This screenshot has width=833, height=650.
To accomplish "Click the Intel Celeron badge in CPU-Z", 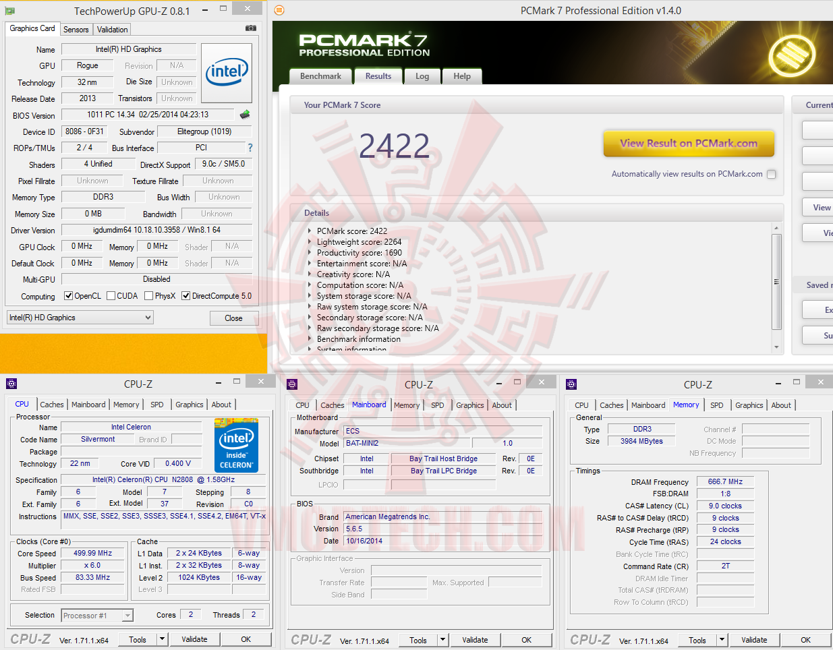I will pos(236,446).
